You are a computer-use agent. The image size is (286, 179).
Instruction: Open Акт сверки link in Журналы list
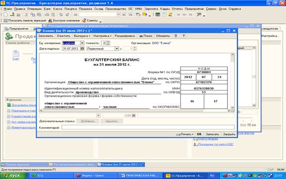(x=23, y=122)
